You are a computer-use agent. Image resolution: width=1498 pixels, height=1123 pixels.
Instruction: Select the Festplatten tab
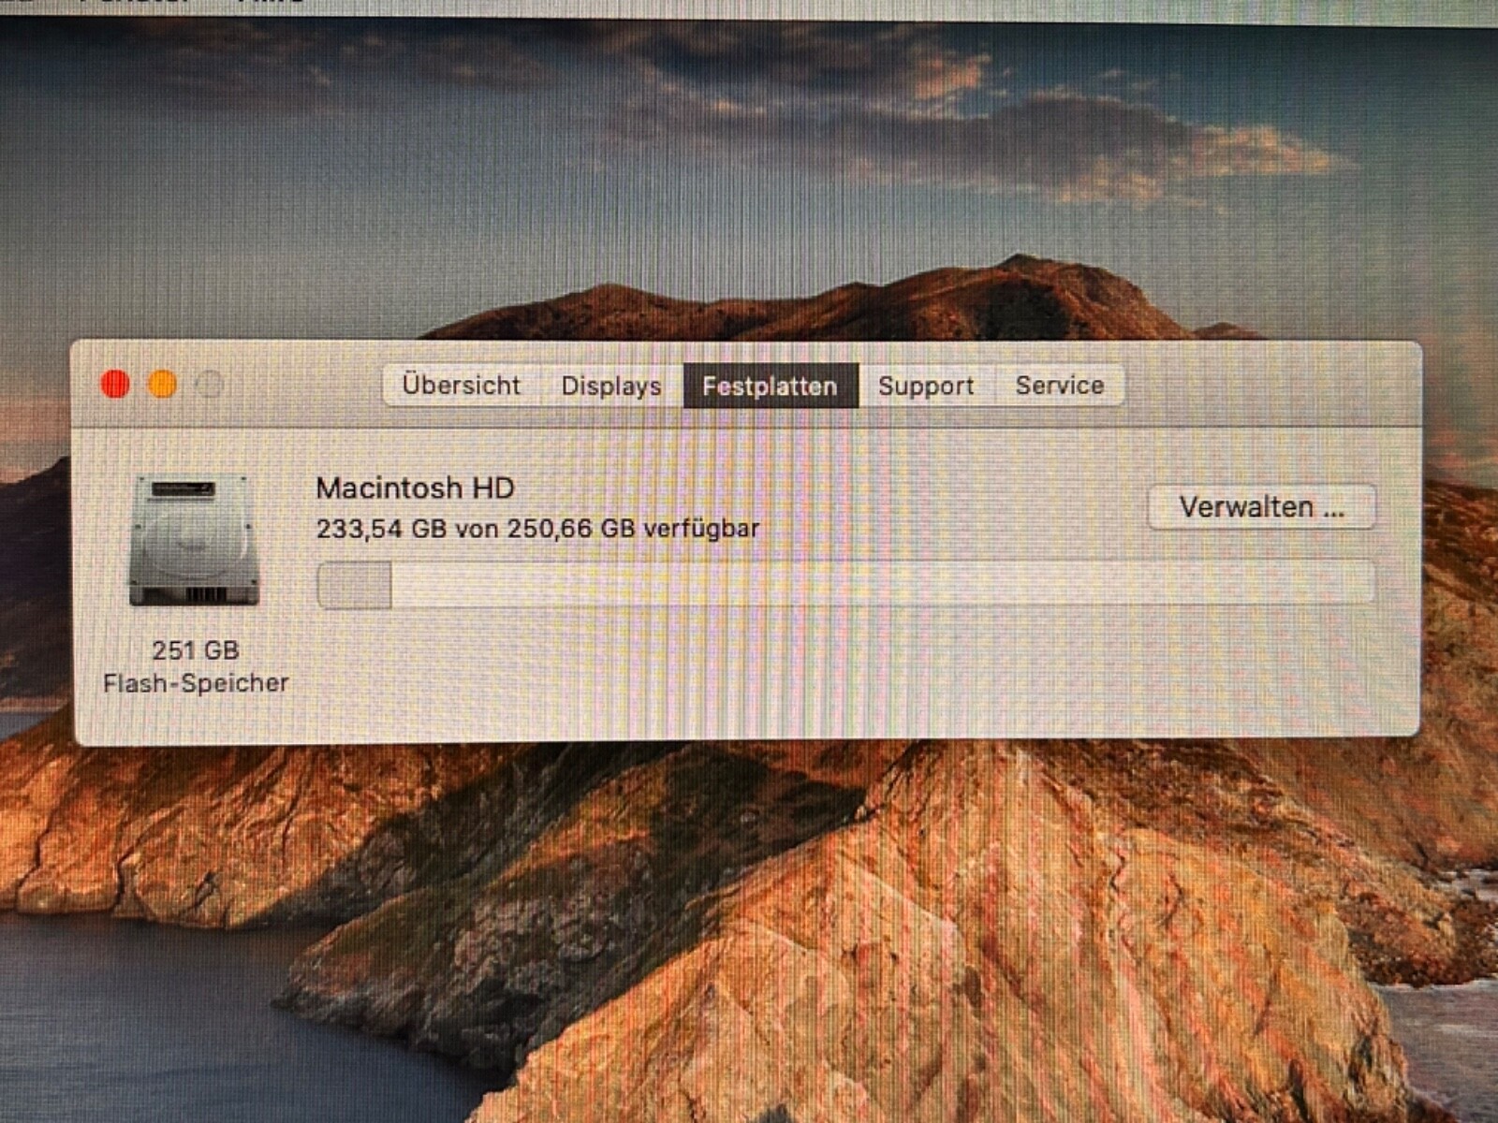[x=770, y=386]
